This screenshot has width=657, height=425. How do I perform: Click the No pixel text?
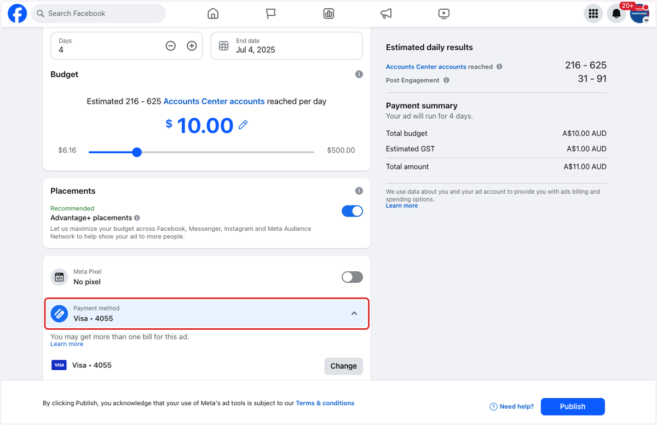point(87,282)
